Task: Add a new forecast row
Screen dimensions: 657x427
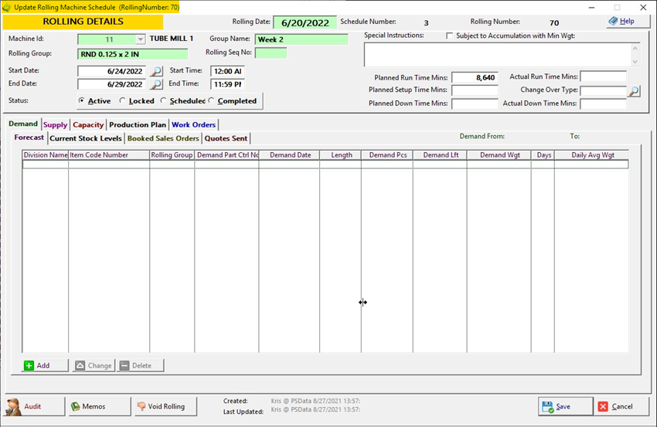Action: click(x=37, y=365)
